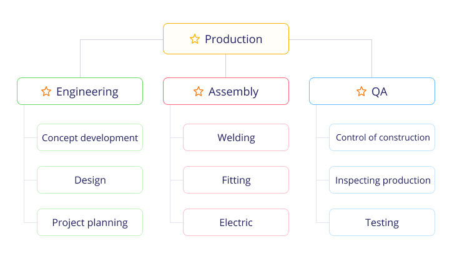Click the star icon next to Engineering
Image resolution: width=452 pixels, height=261 pixels.
click(x=46, y=91)
